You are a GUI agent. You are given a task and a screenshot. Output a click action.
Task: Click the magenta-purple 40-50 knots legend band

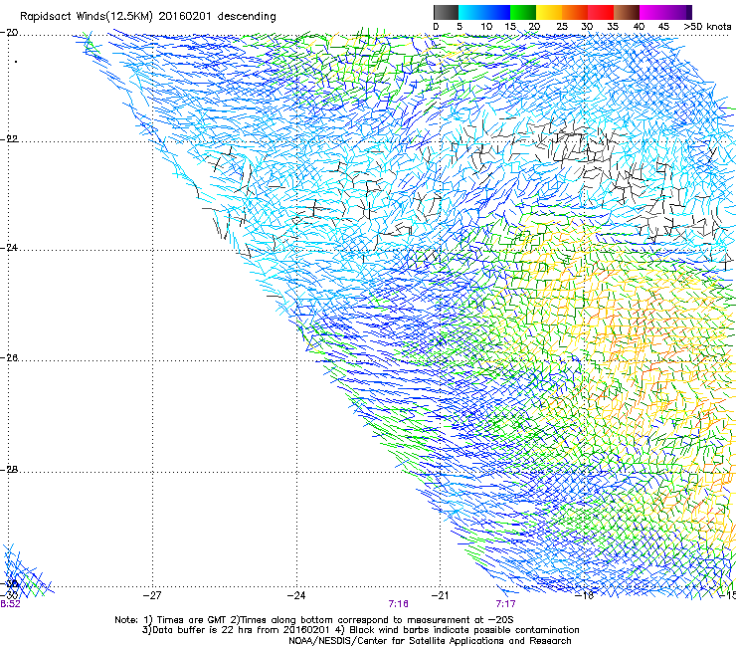pyautogui.click(x=665, y=12)
